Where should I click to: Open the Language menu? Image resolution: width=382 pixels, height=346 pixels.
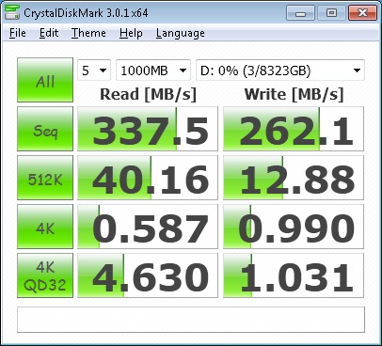(x=181, y=33)
